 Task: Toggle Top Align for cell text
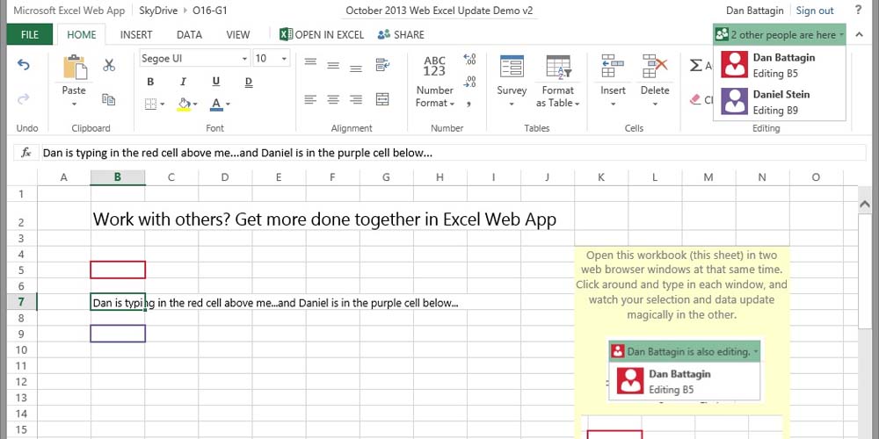[x=311, y=62]
